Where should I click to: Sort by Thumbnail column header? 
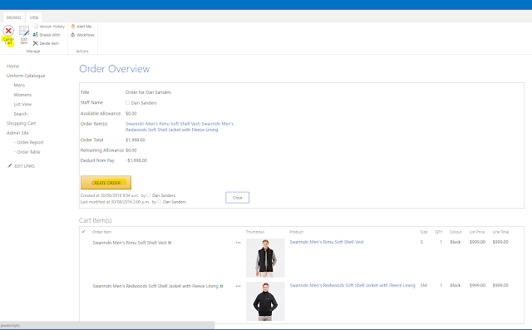pyautogui.click(x=255, y=232)
